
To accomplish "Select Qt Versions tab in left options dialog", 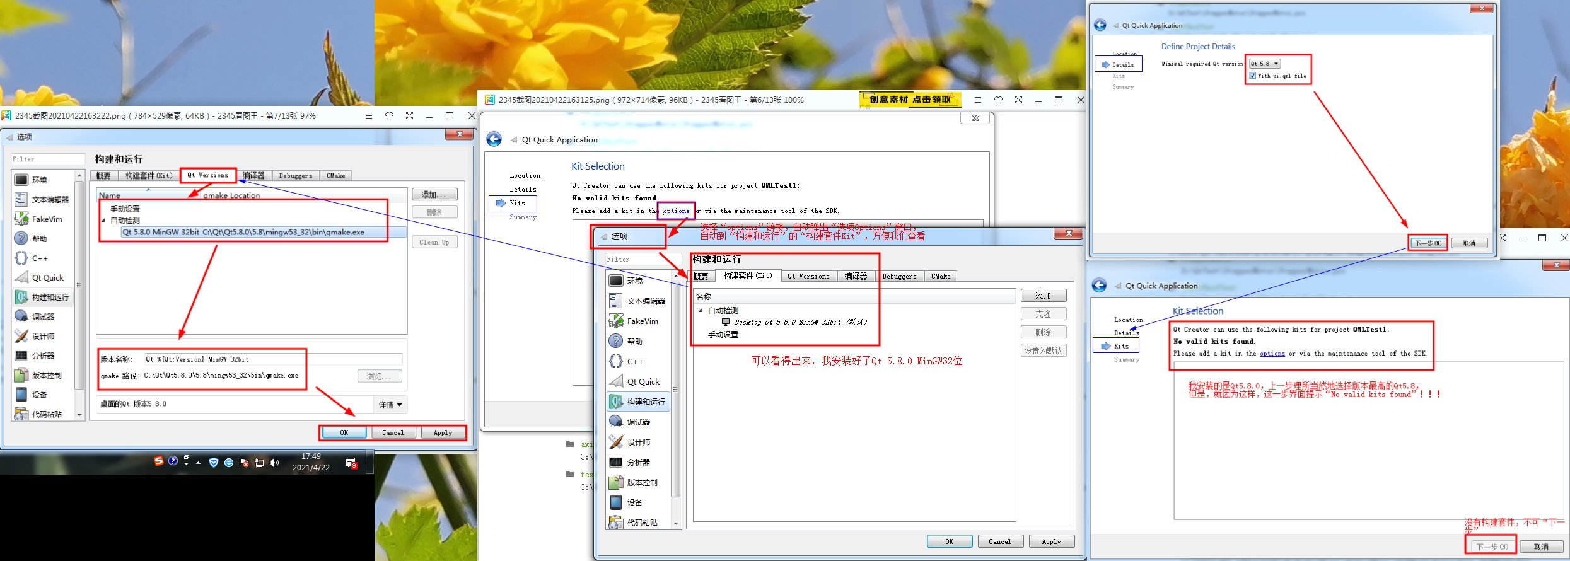I will [208, 175].
